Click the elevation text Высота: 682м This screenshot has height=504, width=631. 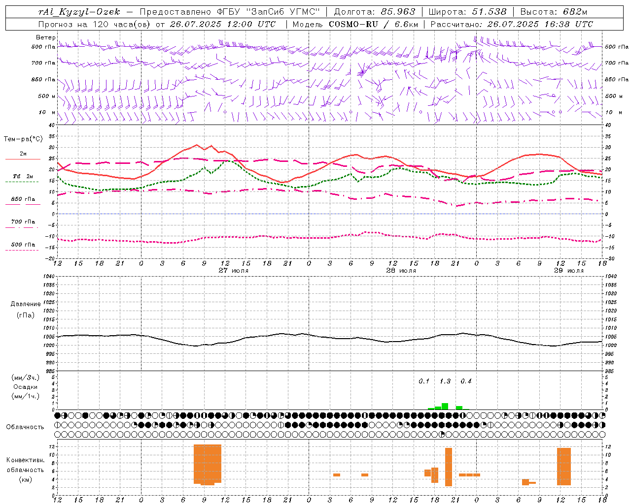(554, 12)
